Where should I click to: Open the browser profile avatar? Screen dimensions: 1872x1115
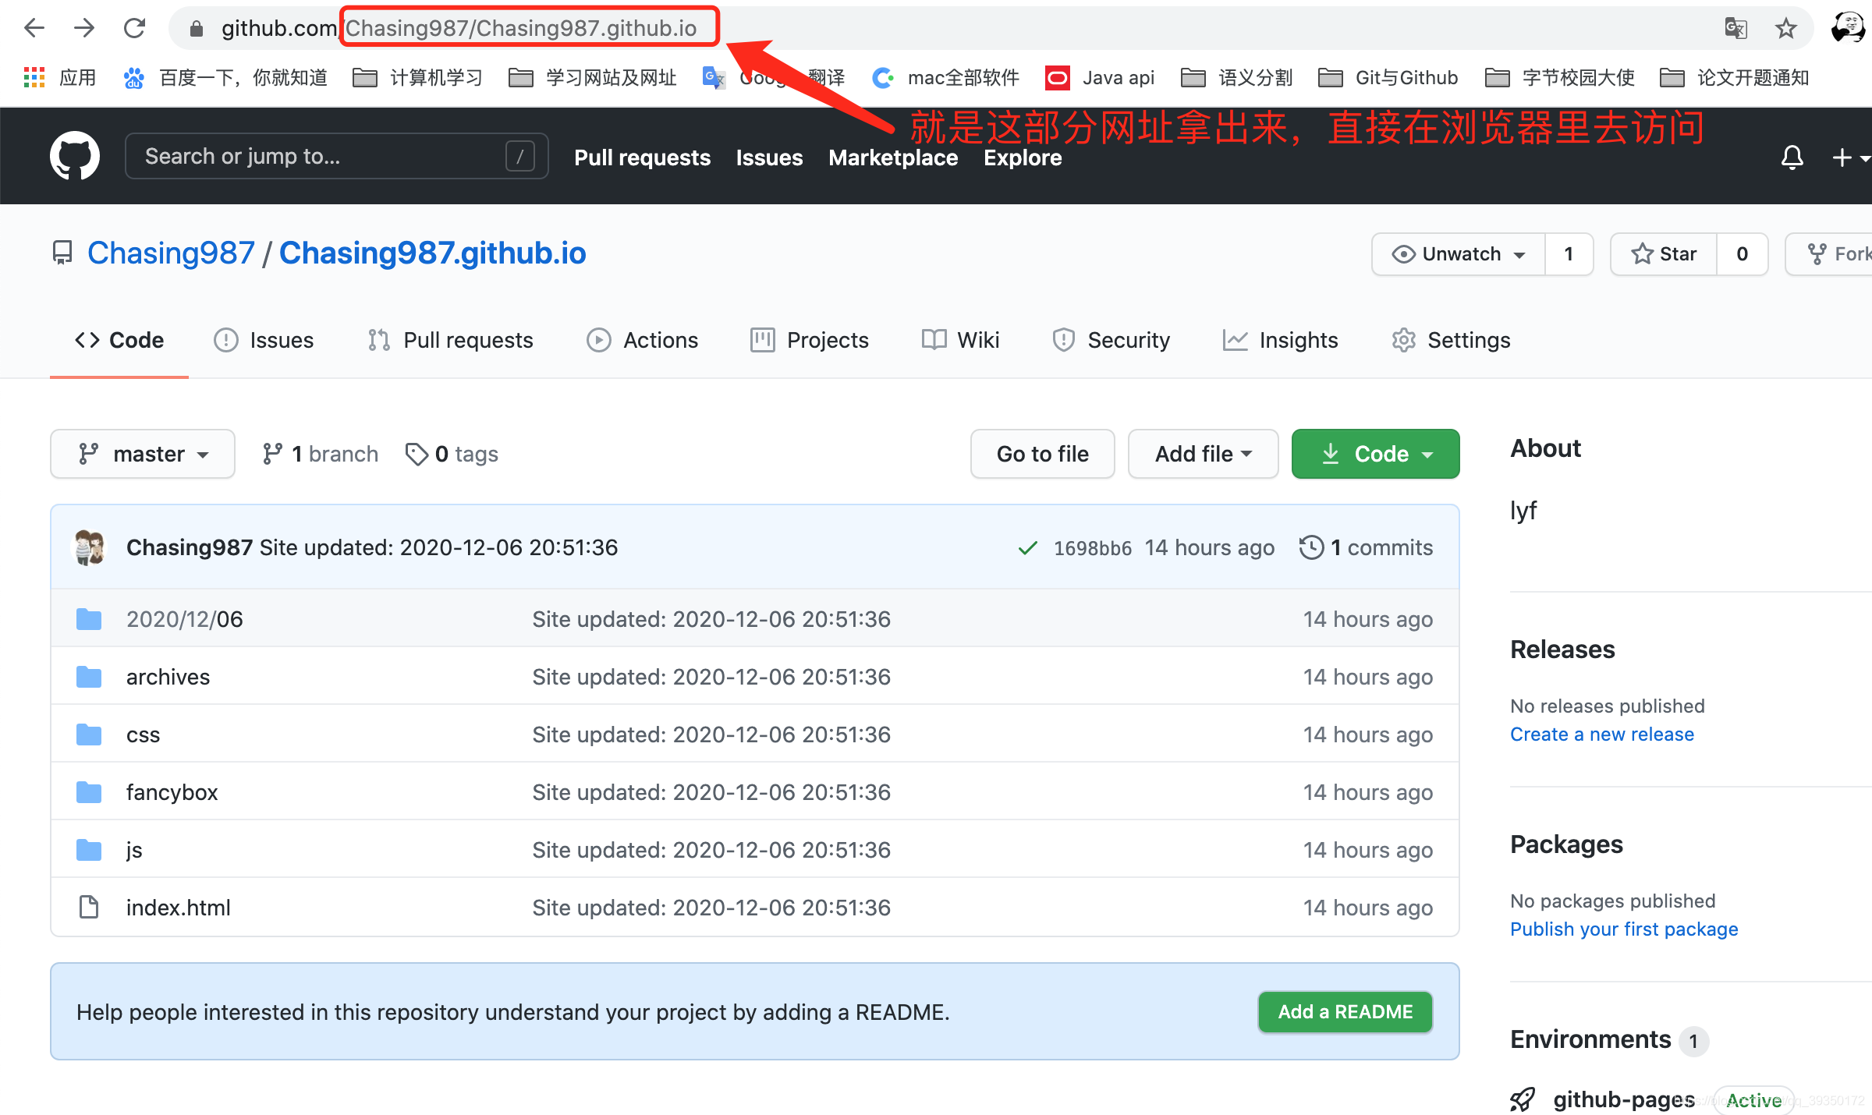click(1848, 28)
